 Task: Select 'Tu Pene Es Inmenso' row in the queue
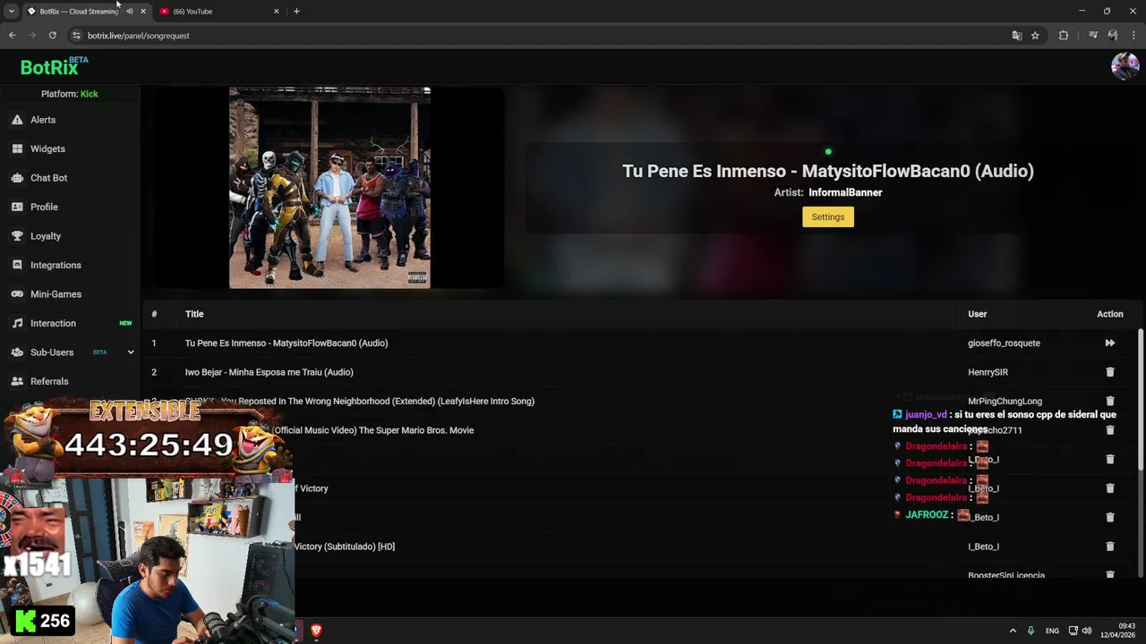(x=640, y=343)
